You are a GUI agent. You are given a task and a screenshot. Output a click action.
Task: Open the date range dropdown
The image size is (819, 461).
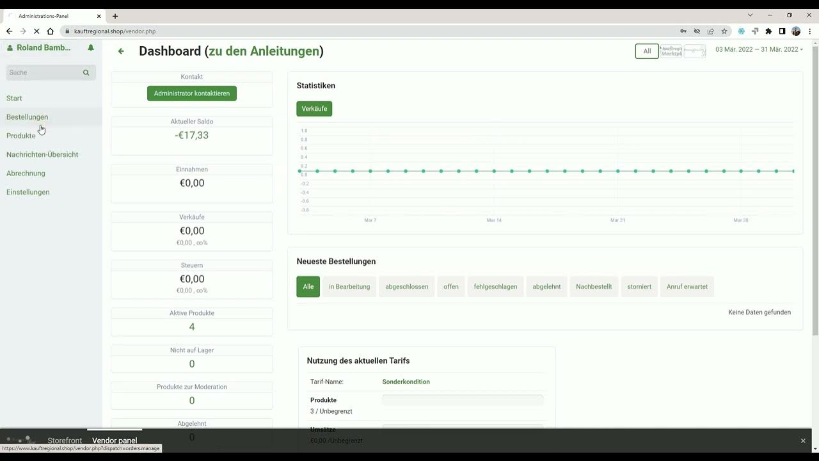[759, 49]
